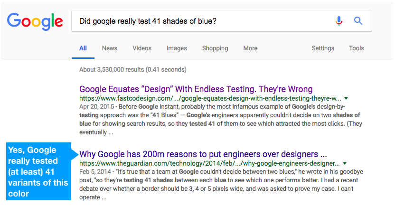Open the More search options menu

click(x=250, y=48)
